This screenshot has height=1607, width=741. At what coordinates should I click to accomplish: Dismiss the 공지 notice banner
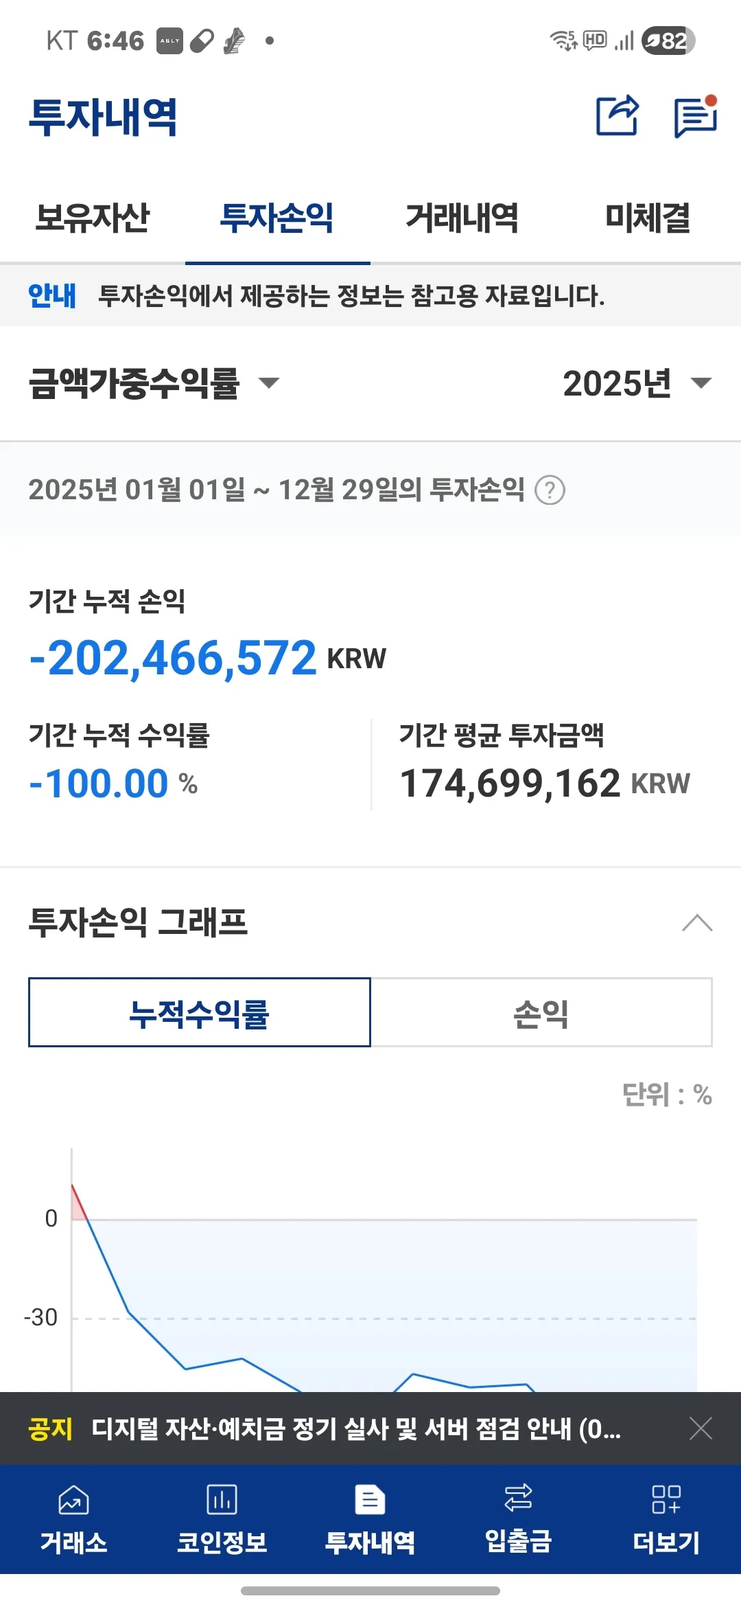tap(701, 1428)
